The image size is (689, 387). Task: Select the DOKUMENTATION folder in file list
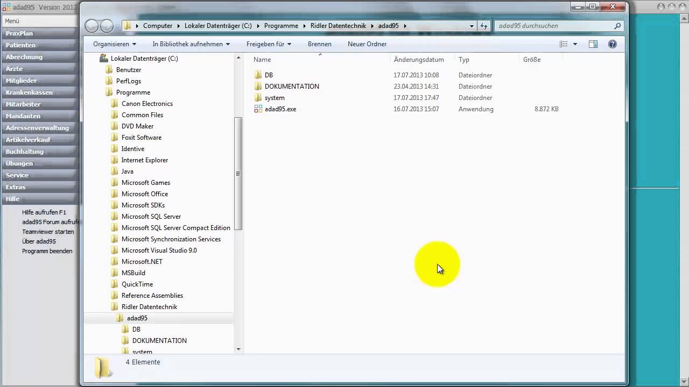click(x=291, y=87)
